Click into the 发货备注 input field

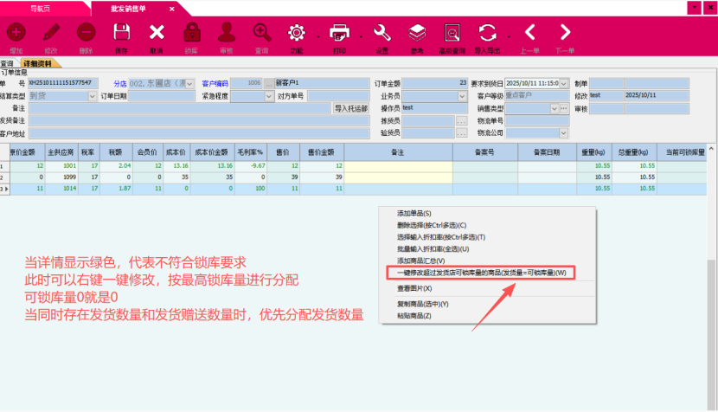pos(199,120)
